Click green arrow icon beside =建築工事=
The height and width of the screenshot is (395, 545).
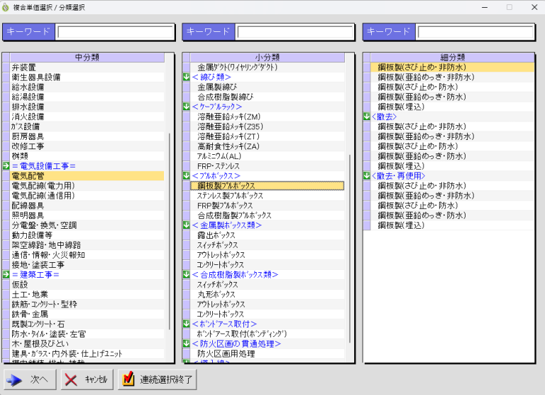6,275
